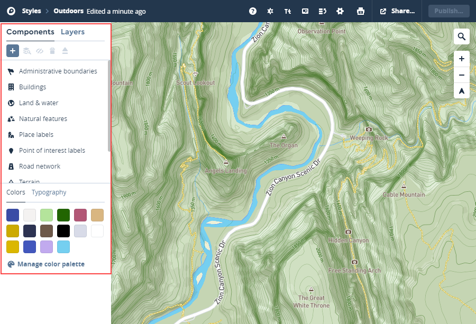Click the add component plus button

(x=13, y=51)
